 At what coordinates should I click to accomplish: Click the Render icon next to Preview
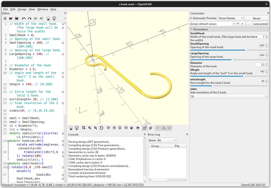coord(54,18)
